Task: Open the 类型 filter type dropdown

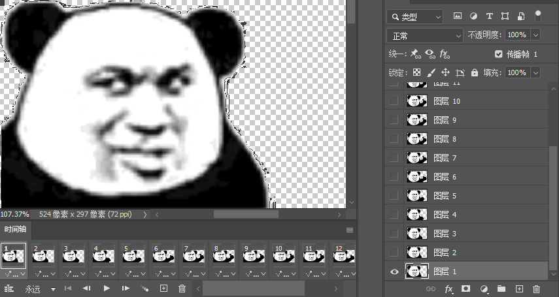Action: (x=415, y=17)
